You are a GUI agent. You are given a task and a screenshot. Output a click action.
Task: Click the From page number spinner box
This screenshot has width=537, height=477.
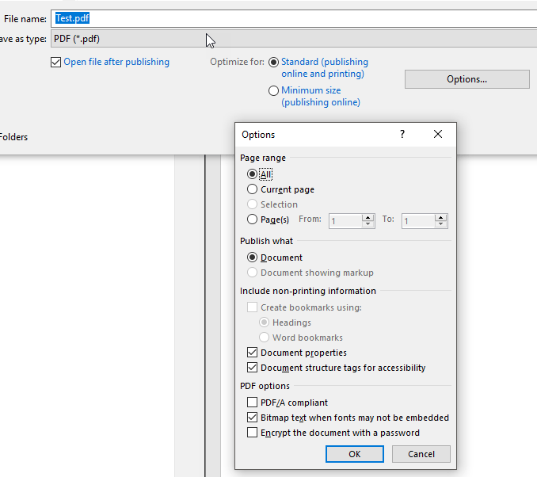(x=345, y=221)
